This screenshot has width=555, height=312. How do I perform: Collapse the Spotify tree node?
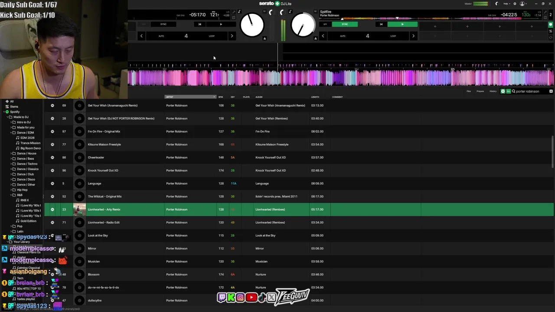pyautogui.click(x=3, y=112)
